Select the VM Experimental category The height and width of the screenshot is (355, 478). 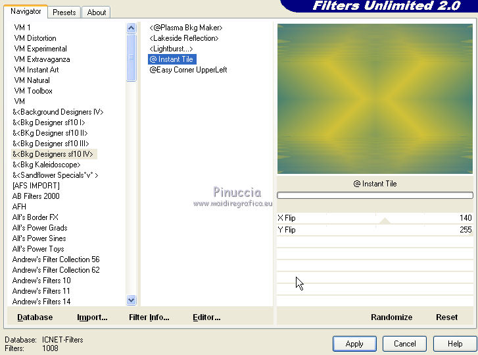click(40, 49)
